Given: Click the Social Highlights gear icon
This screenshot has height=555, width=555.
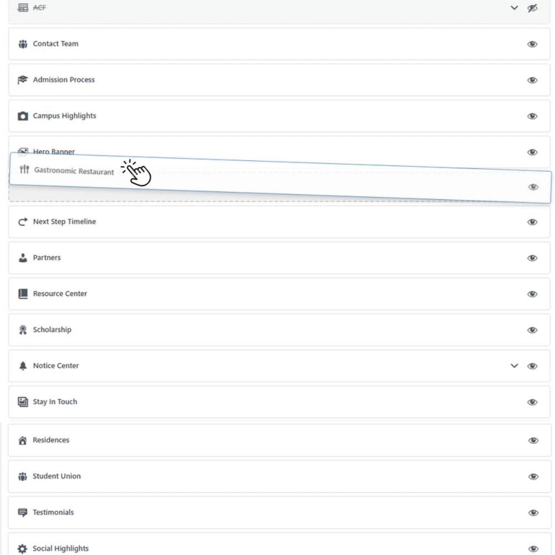Looking at the screenshot, I should [22, 549].
